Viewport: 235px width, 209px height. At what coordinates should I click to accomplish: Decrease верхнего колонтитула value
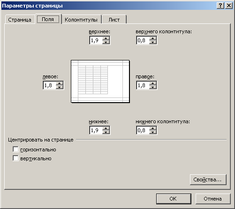pos(153,42)
